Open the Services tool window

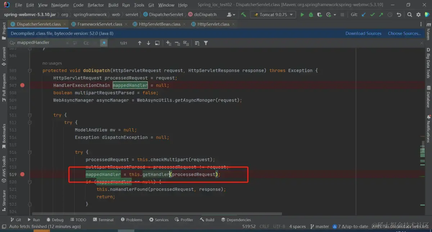158,220
